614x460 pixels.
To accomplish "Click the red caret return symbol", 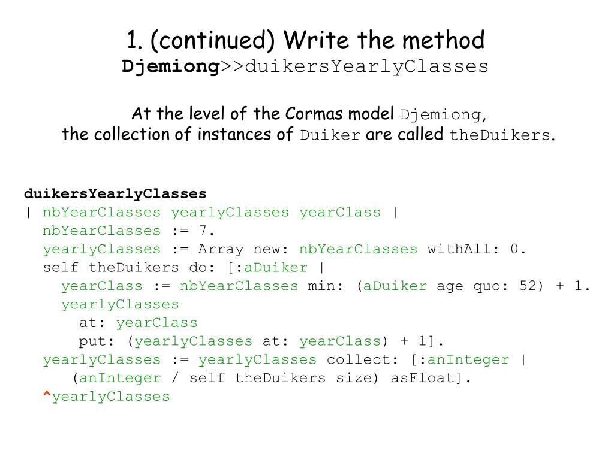I will (x=47, y=395).
